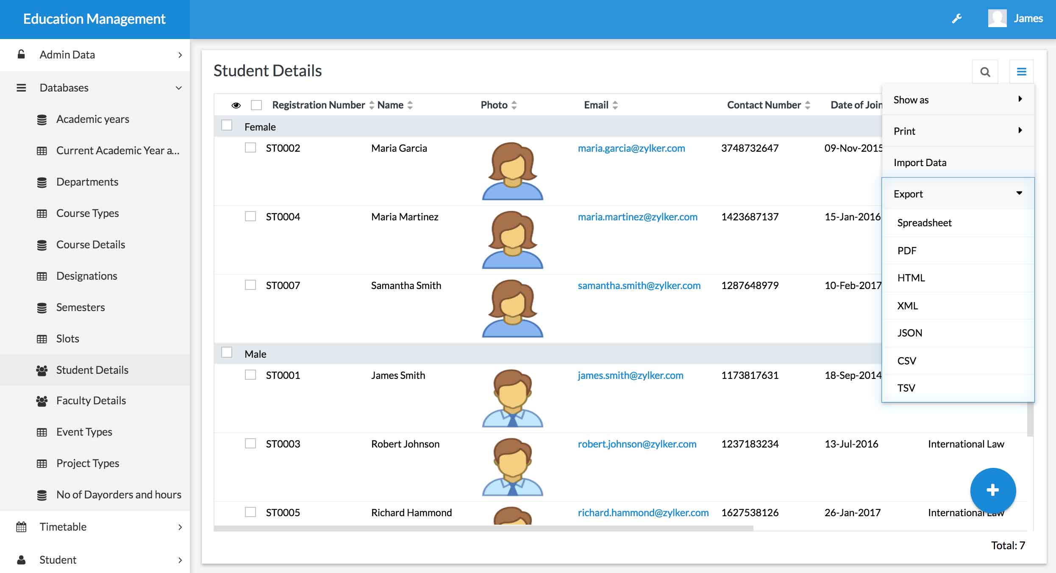Click Current Academic Year table icon
1056x573 pixels.
coord(42,151)
